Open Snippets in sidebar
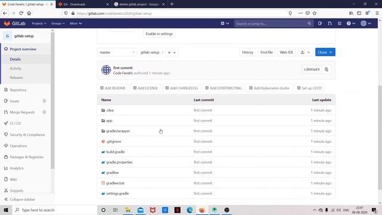 point(16,191)
